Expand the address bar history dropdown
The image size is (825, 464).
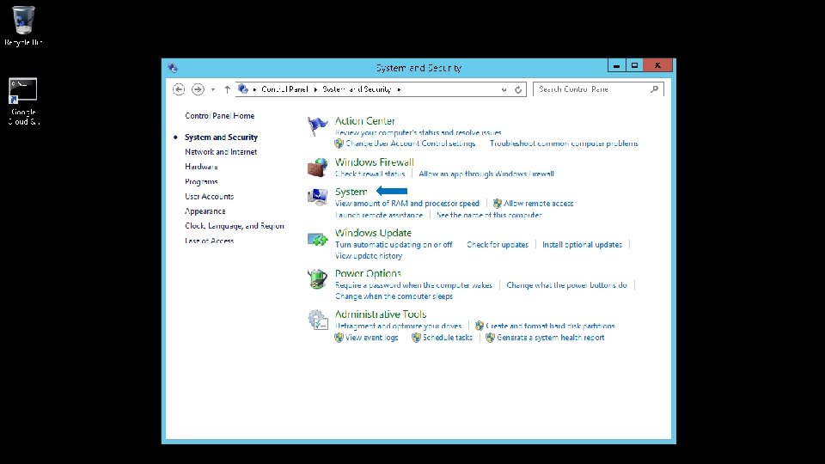pos(504,90)
